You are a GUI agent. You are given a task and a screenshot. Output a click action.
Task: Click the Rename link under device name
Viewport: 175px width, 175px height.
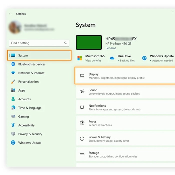pyautogui.click(x=111, y=48)
